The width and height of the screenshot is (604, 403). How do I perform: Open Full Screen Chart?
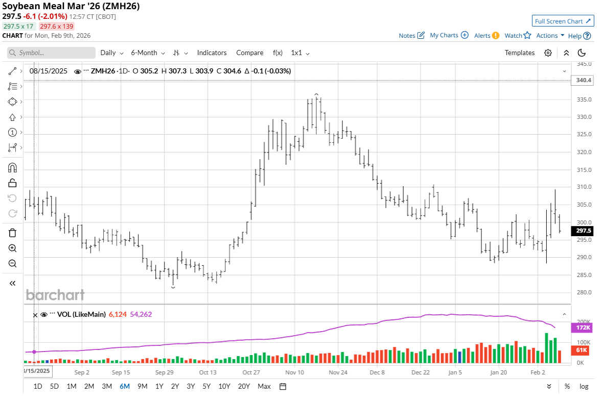coord(563,21)
